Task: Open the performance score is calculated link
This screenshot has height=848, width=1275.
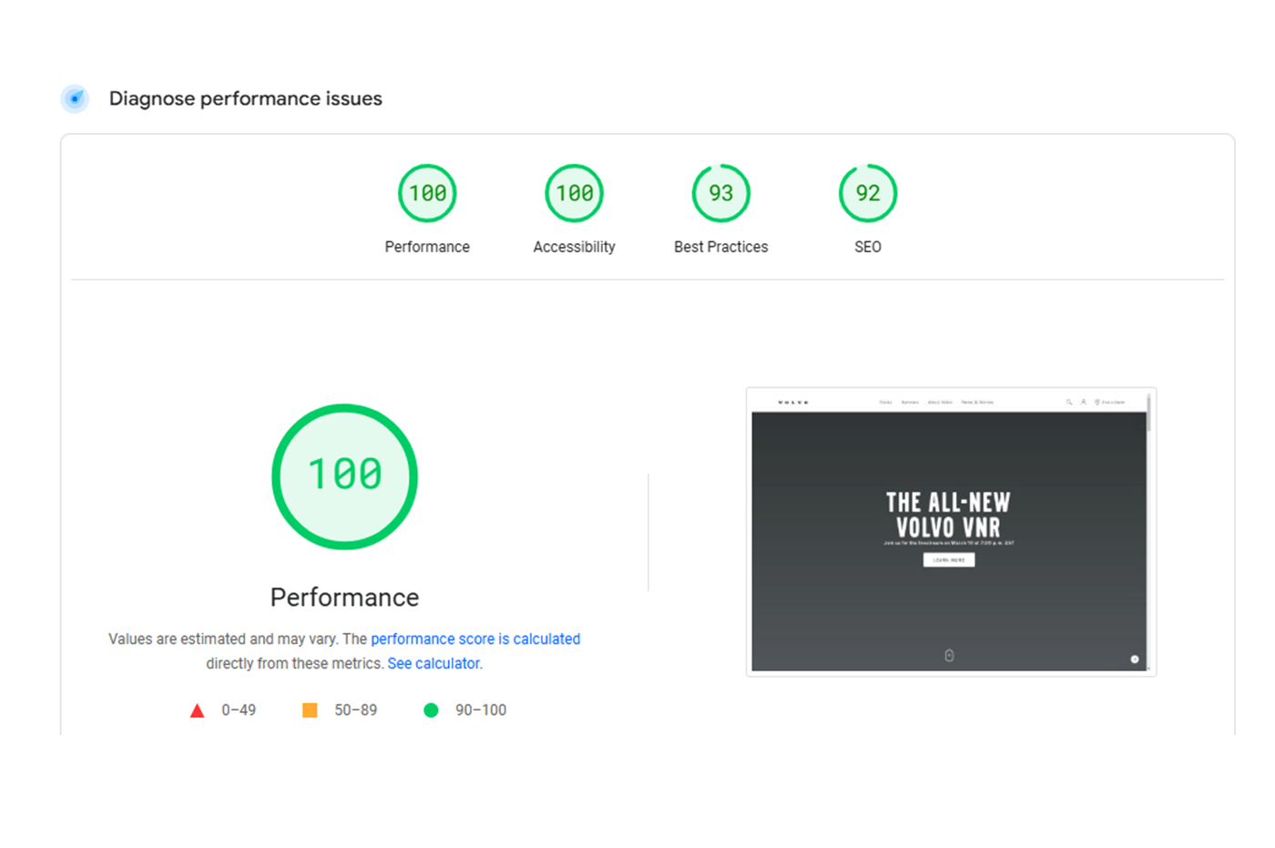Action: (475, 639)
